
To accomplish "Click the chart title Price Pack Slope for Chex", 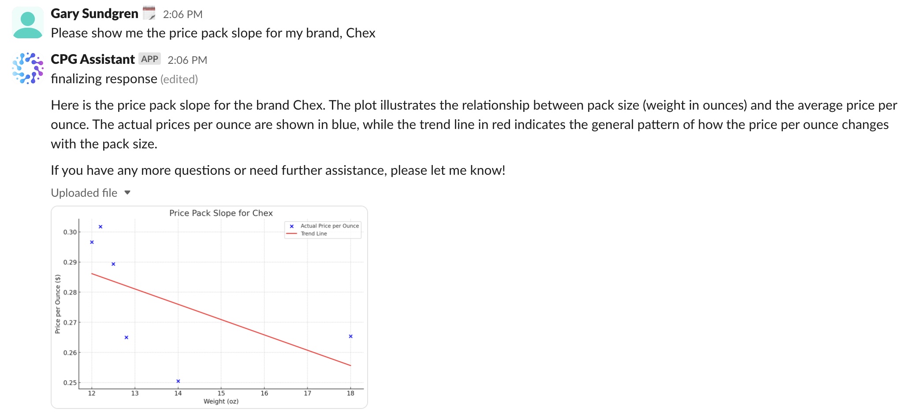I will pos(221,213).
